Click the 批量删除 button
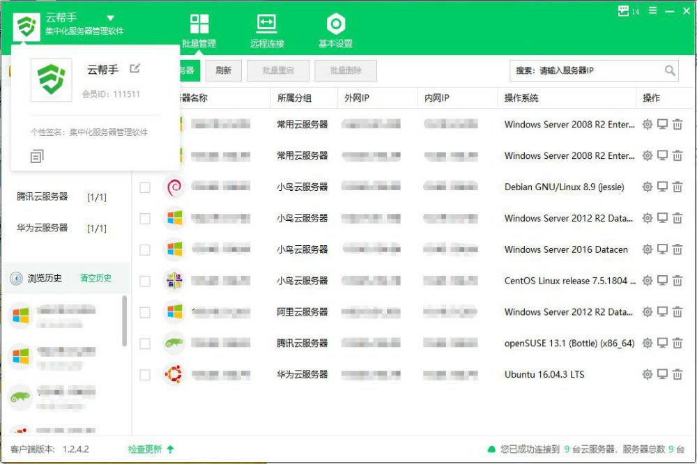The image size is (697, 464). [346, 70]
